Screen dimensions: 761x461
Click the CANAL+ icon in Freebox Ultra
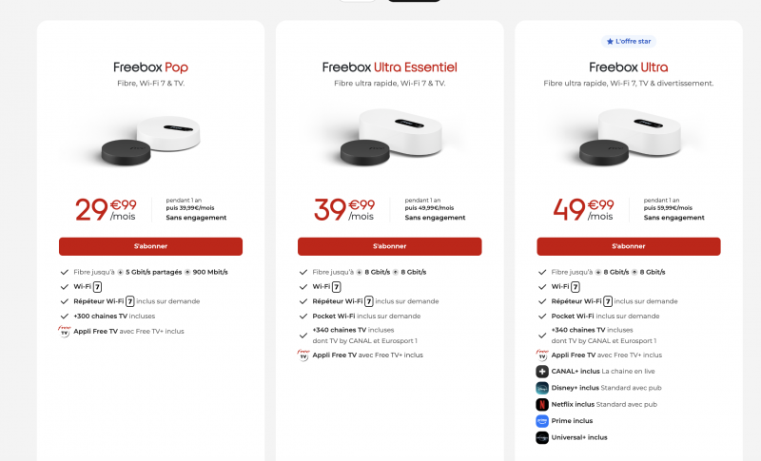[542, 372]
